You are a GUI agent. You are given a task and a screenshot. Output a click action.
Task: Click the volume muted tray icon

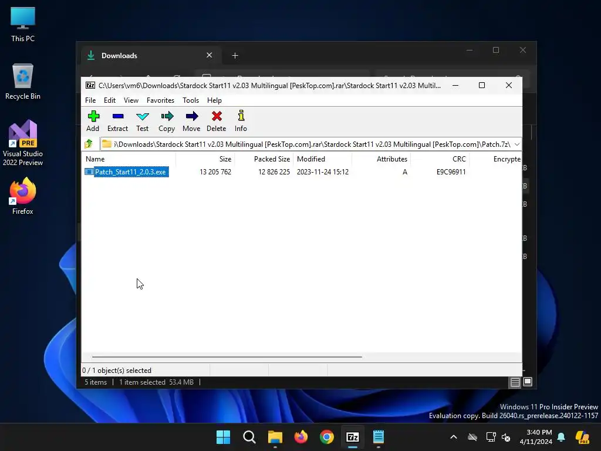(x=507, y=437)
